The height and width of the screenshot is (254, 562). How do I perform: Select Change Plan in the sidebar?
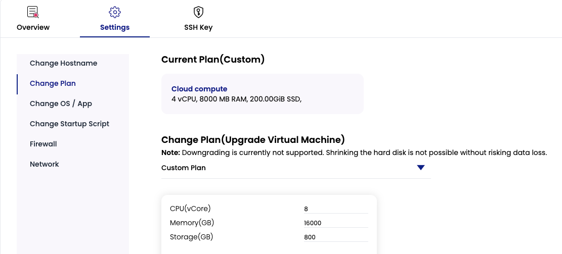coord(53,83)
